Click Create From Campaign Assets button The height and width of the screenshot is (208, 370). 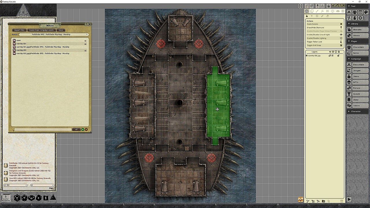[x=41, y=30]
